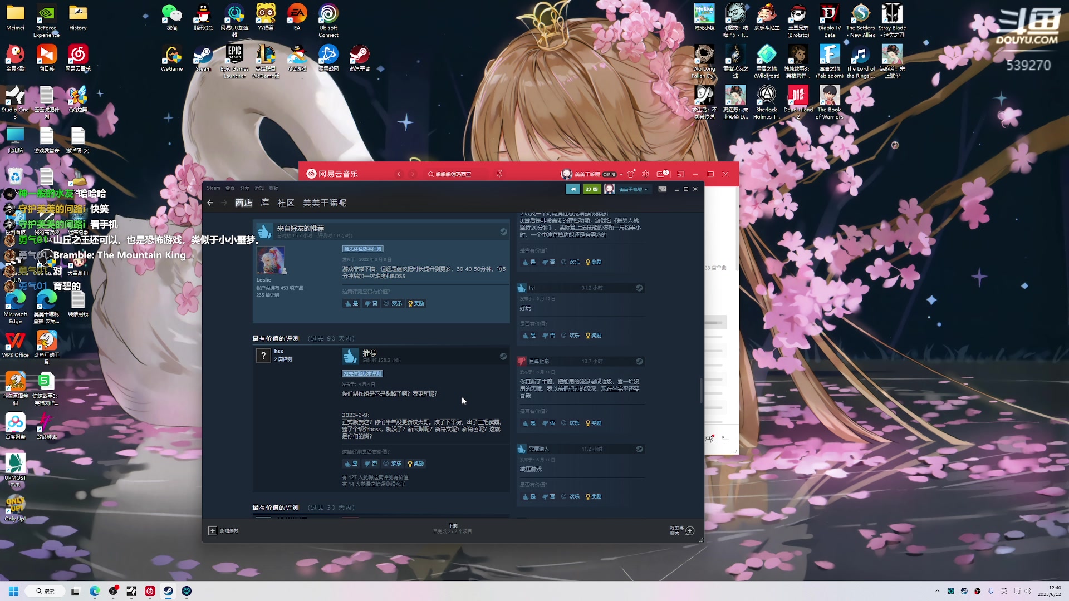Vote 是 on hsx's review
The width and height of the screenshot is (1069, 601).
(351, 464)
